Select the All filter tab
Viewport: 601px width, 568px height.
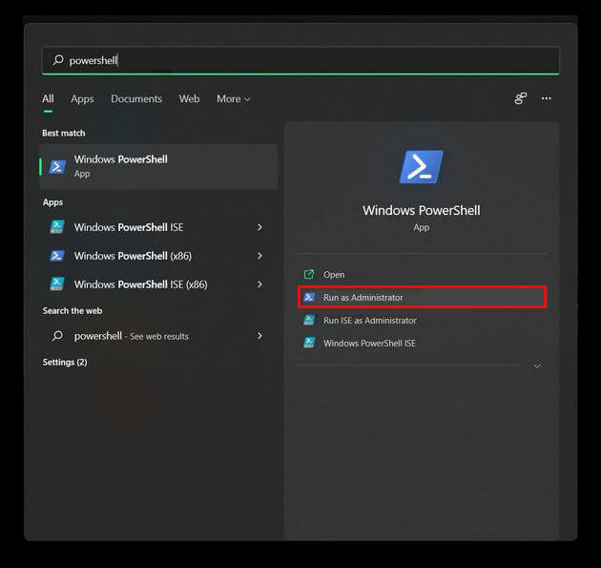point(48,99)
